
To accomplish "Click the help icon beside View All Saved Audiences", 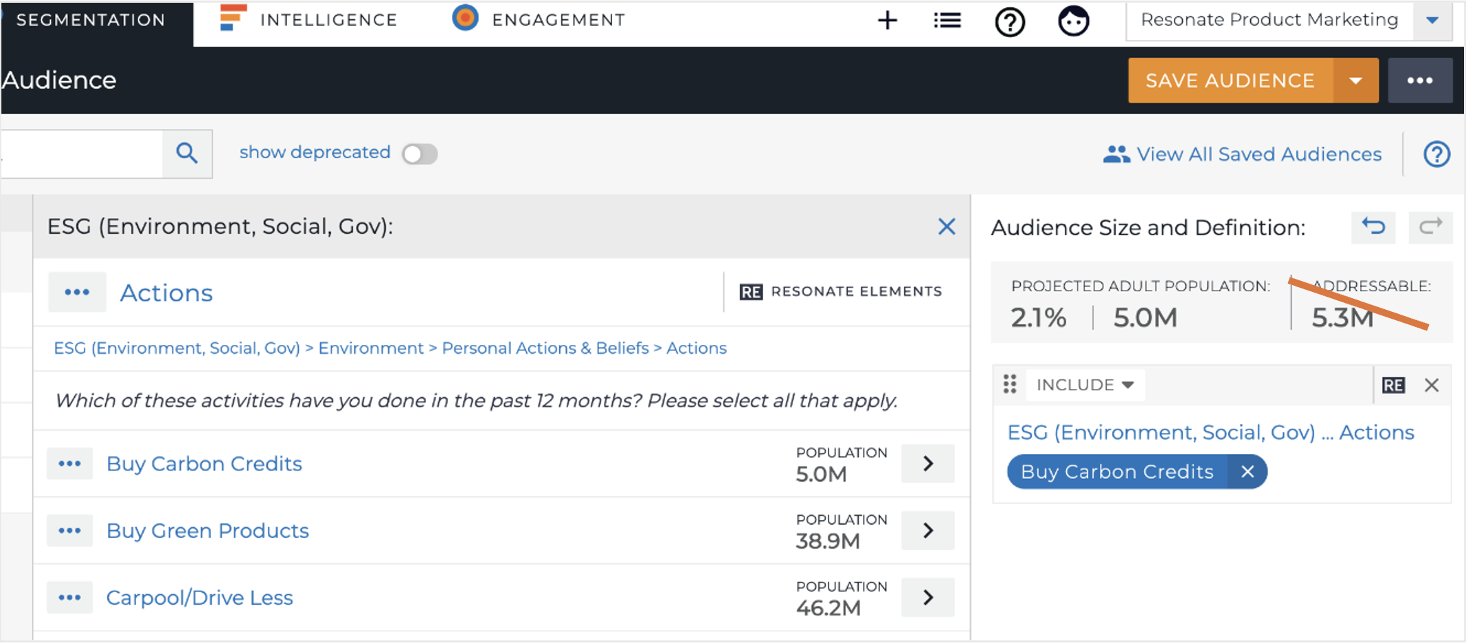I will pyautogui.click(x=1436, y=154).
